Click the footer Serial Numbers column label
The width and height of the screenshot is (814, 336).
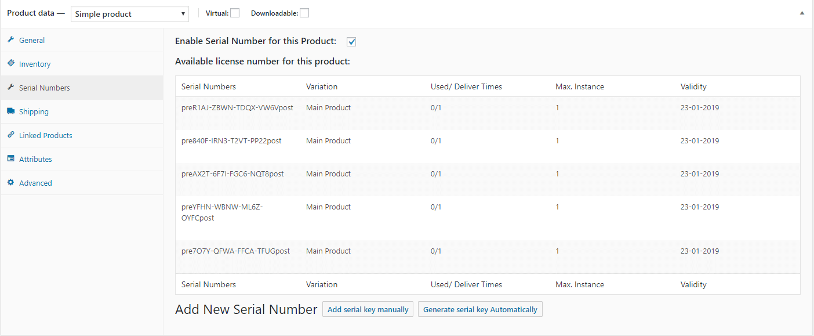click(x=209, y=284)
